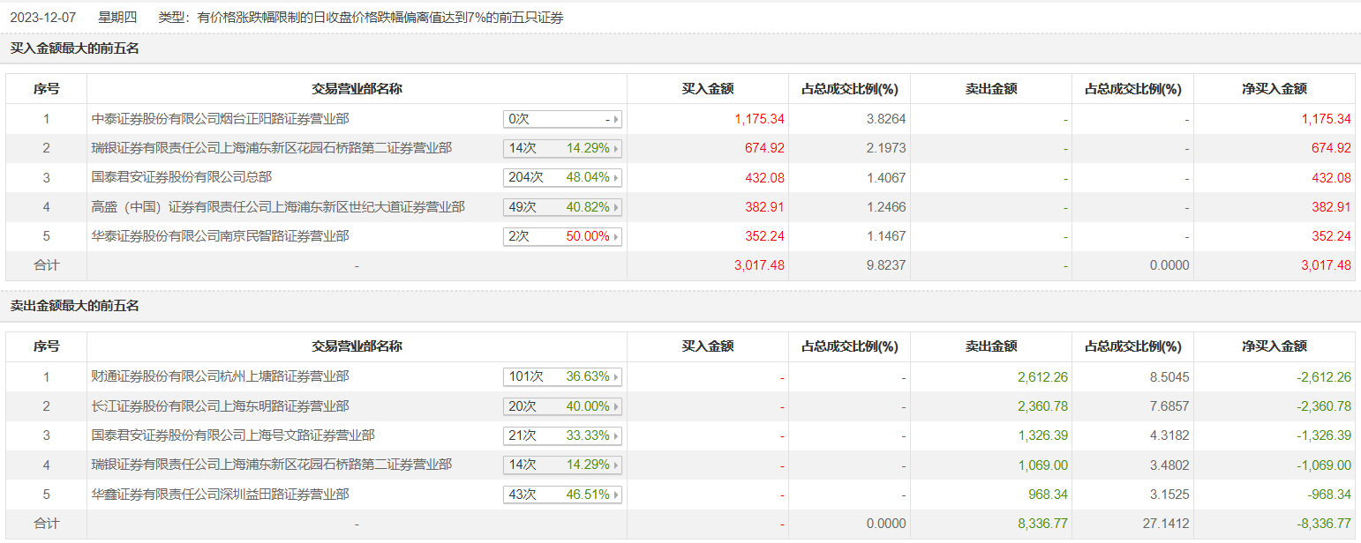Expand the 101次 36.63% dropdown
The height and width of the screenshot is (543, 1361).
[615, 377]
